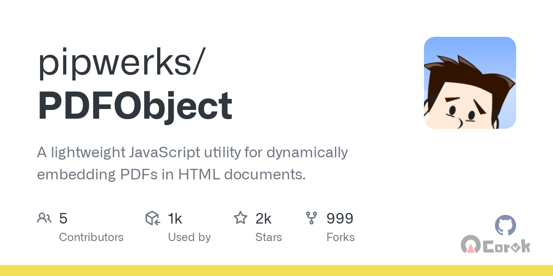Viewport: 553px width, 276px height.
Task: Click the Contributors people icon
Action: click(x=44, y=218)
